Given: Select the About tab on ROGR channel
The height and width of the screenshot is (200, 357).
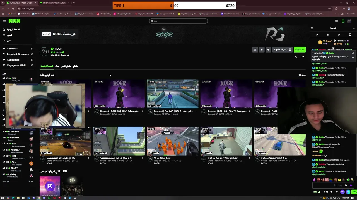Looking at the screenshot, I should coord(57,66).
